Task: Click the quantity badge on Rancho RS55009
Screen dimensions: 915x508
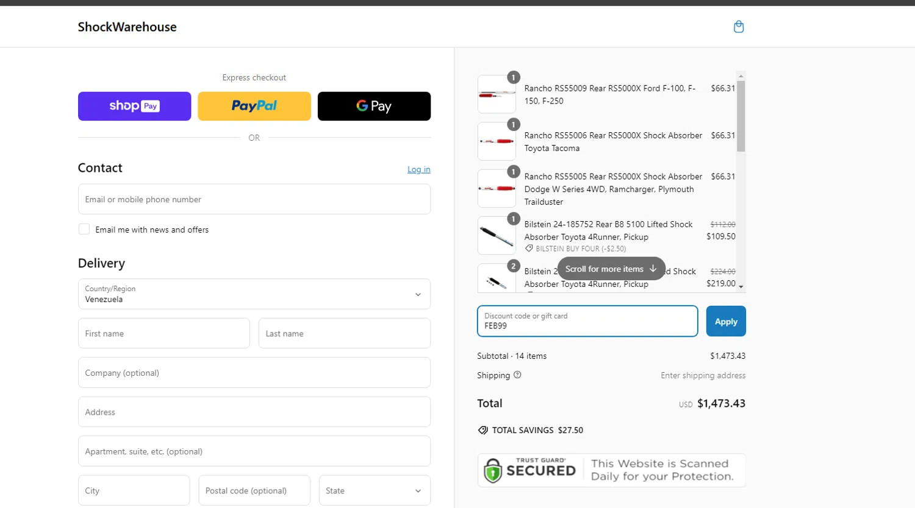Action: coord(514,77)
